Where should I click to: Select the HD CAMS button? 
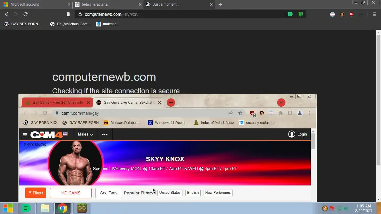(71, 193)
